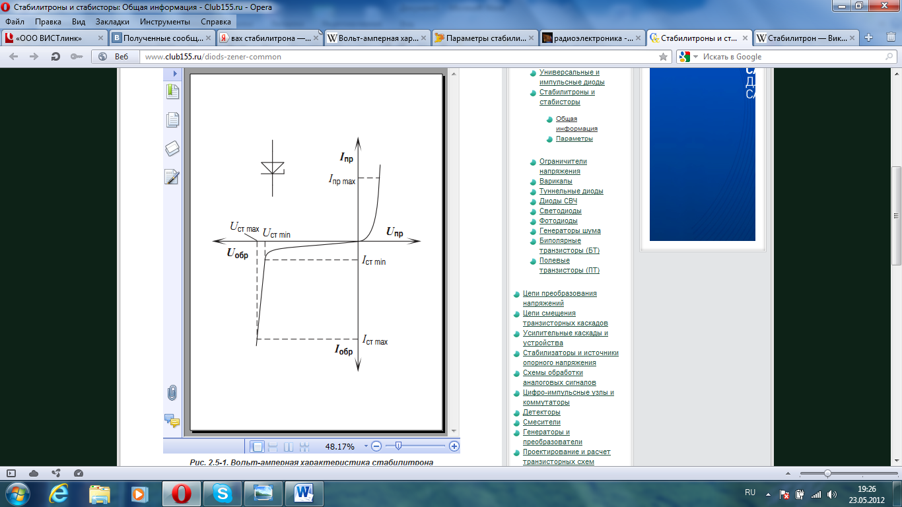Click the Opera Unite share icon
Screen dimensions: 902x507
(56, 473)
